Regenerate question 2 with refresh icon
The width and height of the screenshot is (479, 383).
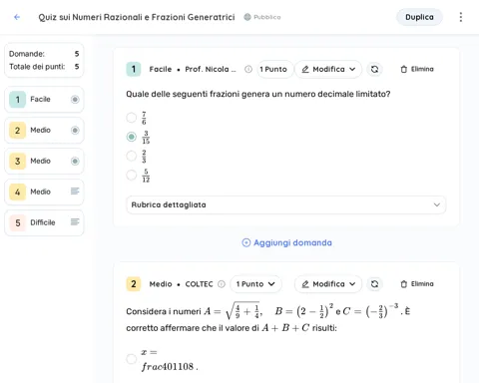(374, 284)
